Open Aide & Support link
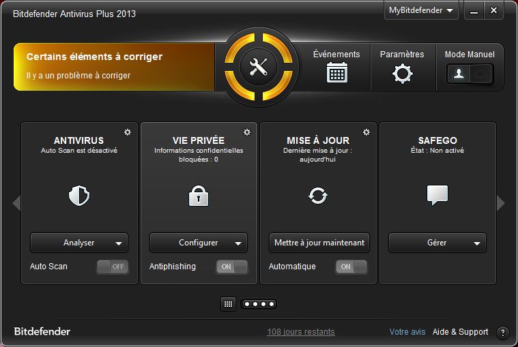The height and width of the screenshot is (347, 518). pyautogui.click(x=460, y=332)
